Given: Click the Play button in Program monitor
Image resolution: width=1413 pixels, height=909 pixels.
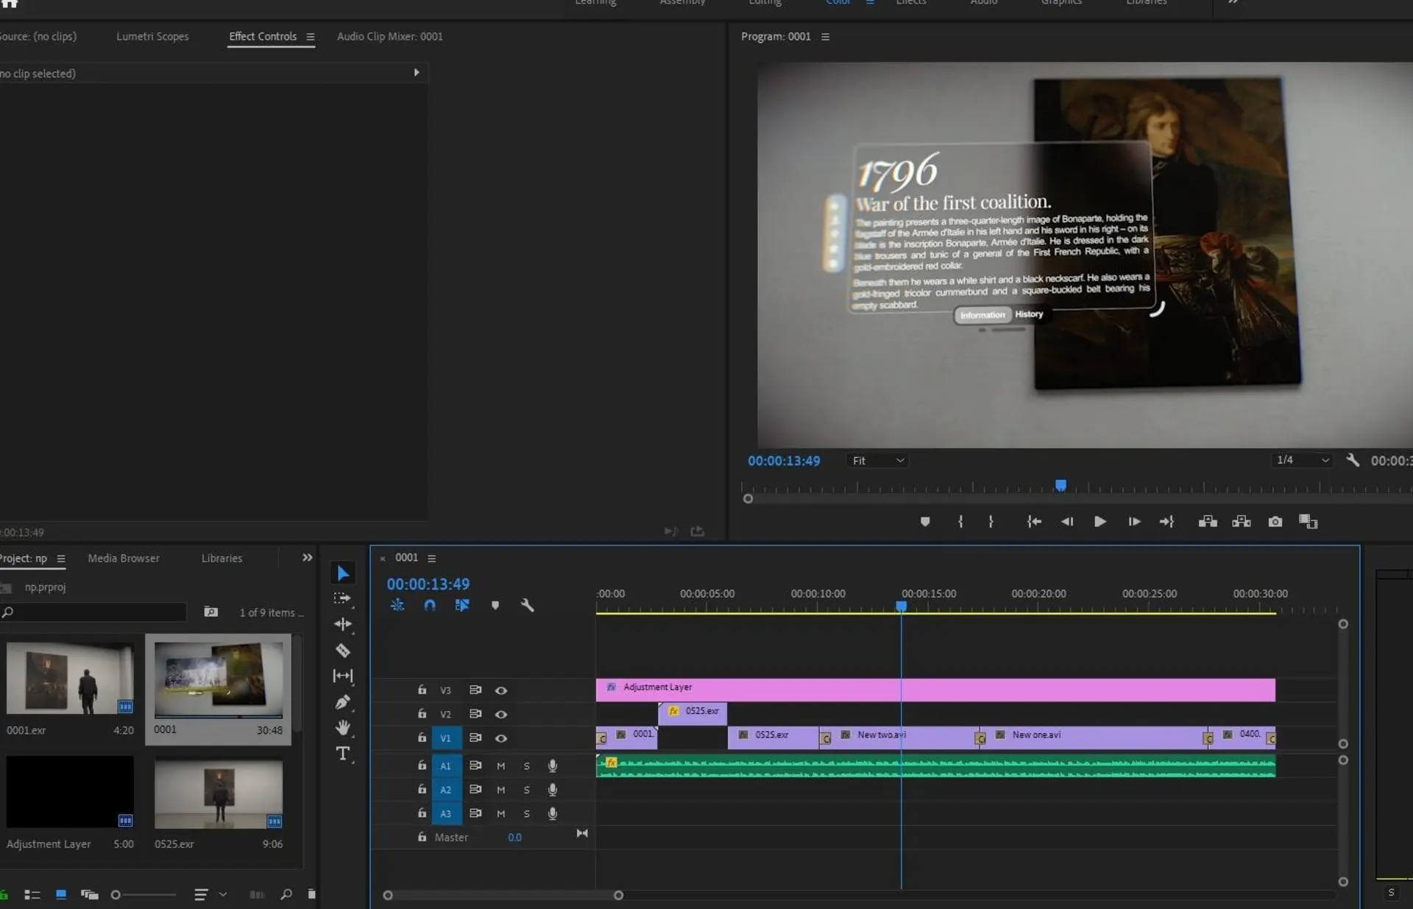Looking at the screenshot, I should click(1100, 522).
